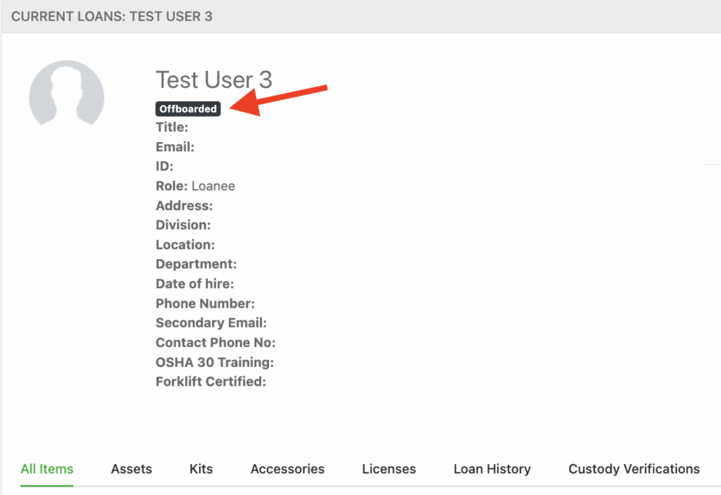Open the All Items tab
Screen dimensions: 721x495
point(47,469)
